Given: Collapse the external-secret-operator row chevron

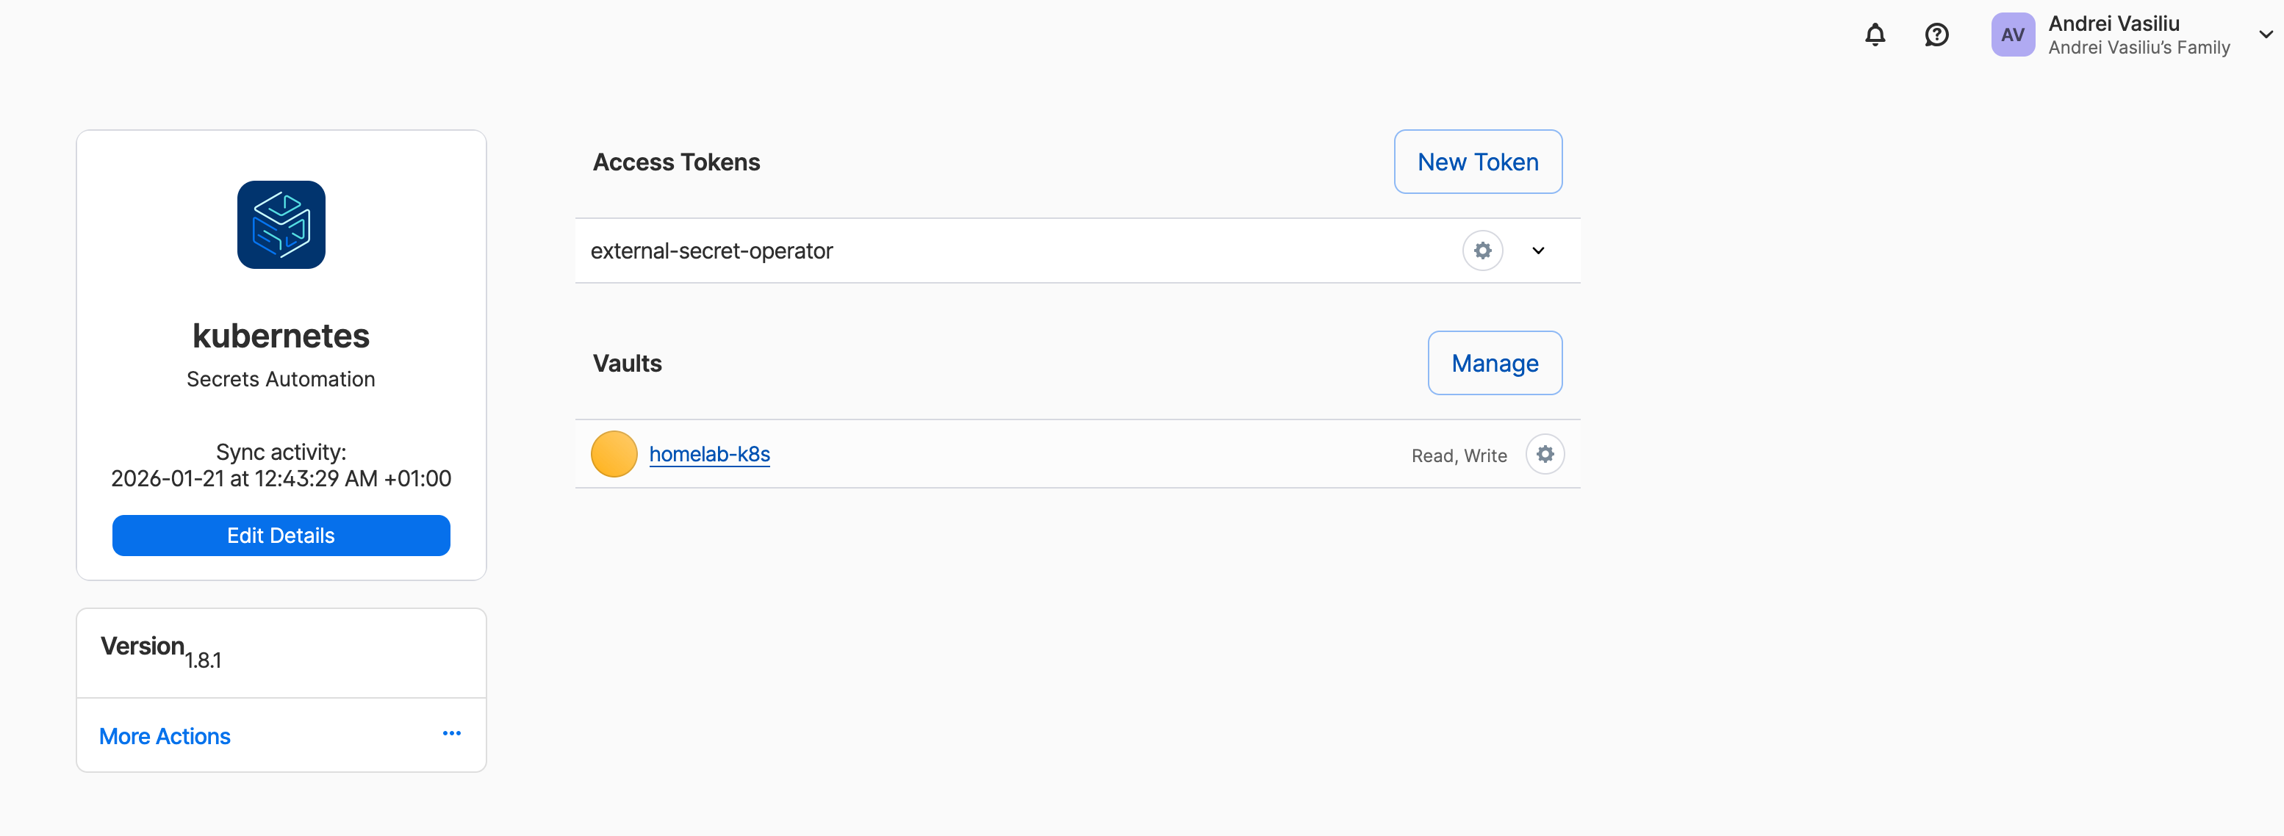Looking at the screenshot, I should pyautogui.click(x=1538, y=250).
